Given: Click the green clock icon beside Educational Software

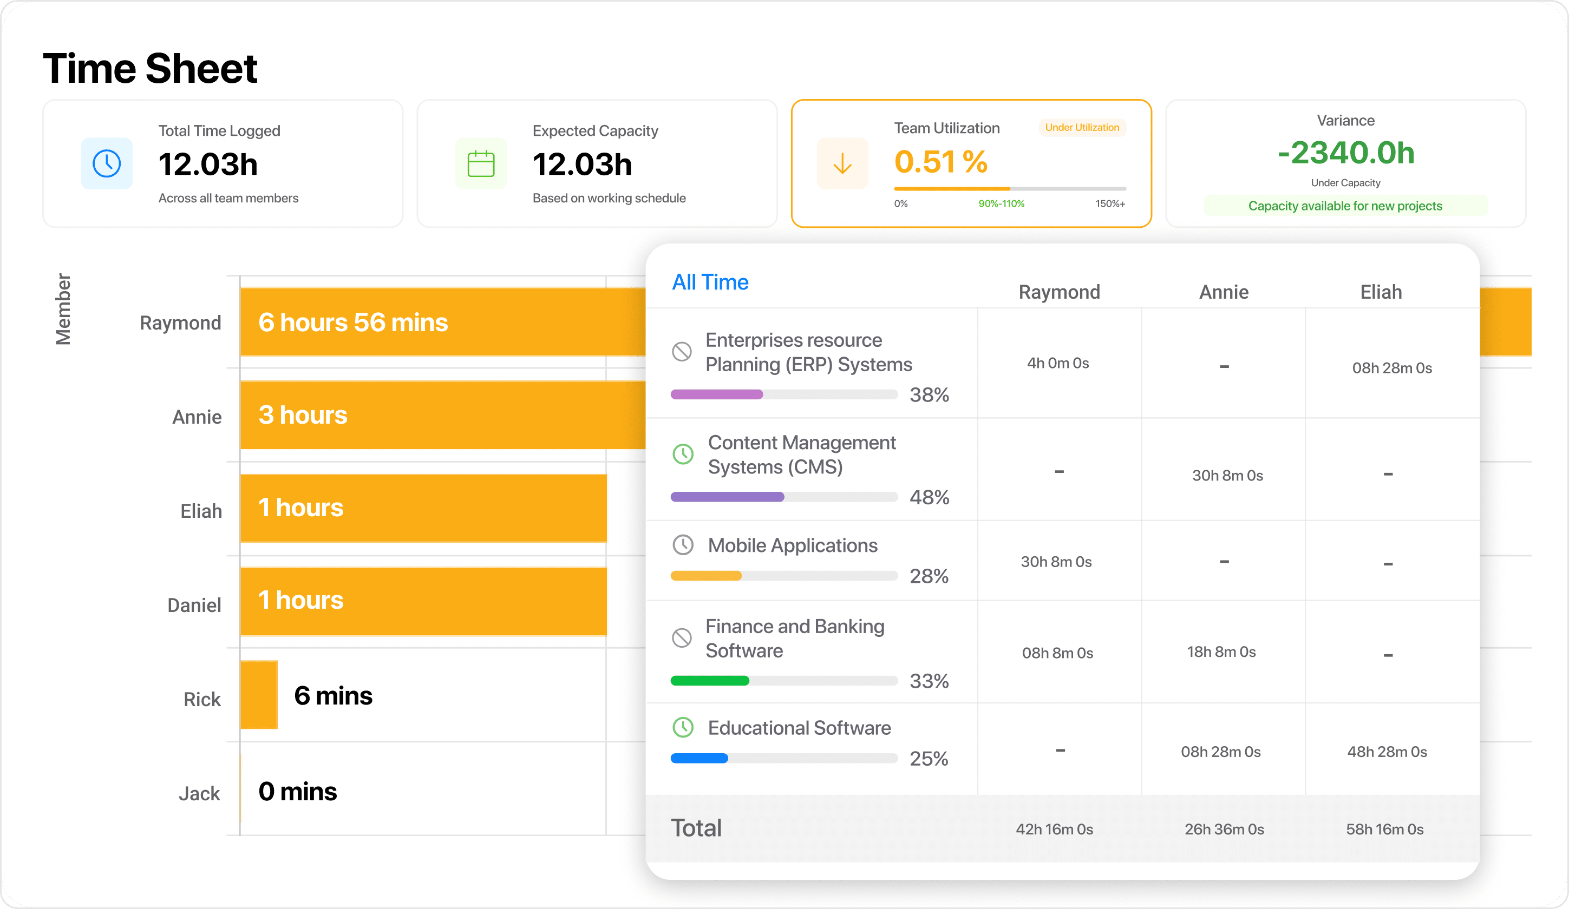Looking at the screenshot, I should coord(683,727).
